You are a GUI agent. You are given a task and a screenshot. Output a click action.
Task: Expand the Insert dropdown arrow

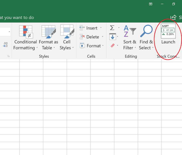(x=101, y=28)
